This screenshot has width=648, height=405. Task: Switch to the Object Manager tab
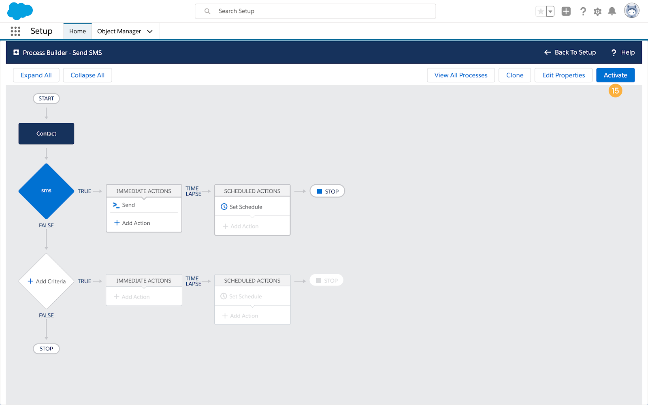119,31
